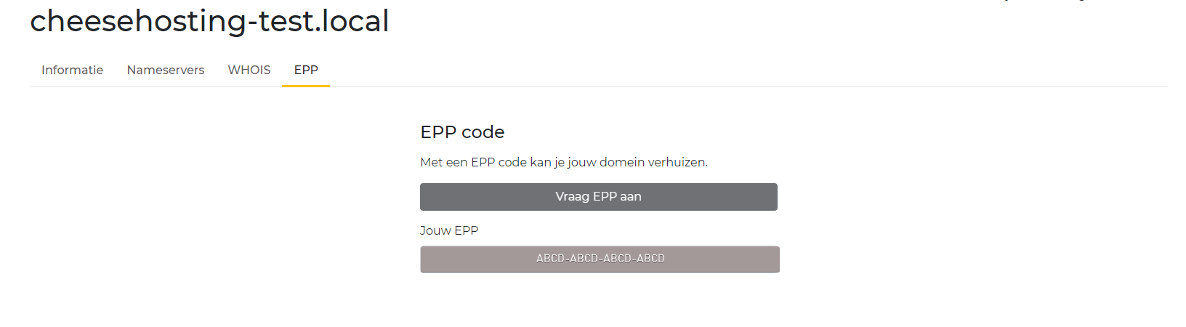Screen dimensions: 1186x327
Task: Click the EPP code section heading
Action: 462,132
